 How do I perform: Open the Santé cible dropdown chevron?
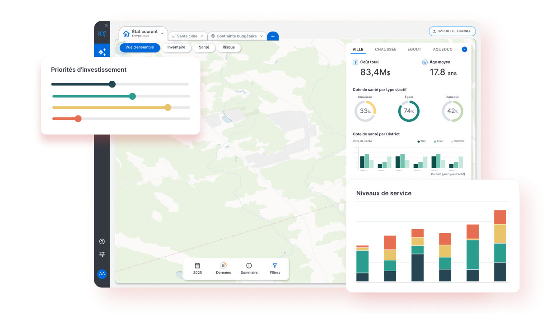click(202, 36)
